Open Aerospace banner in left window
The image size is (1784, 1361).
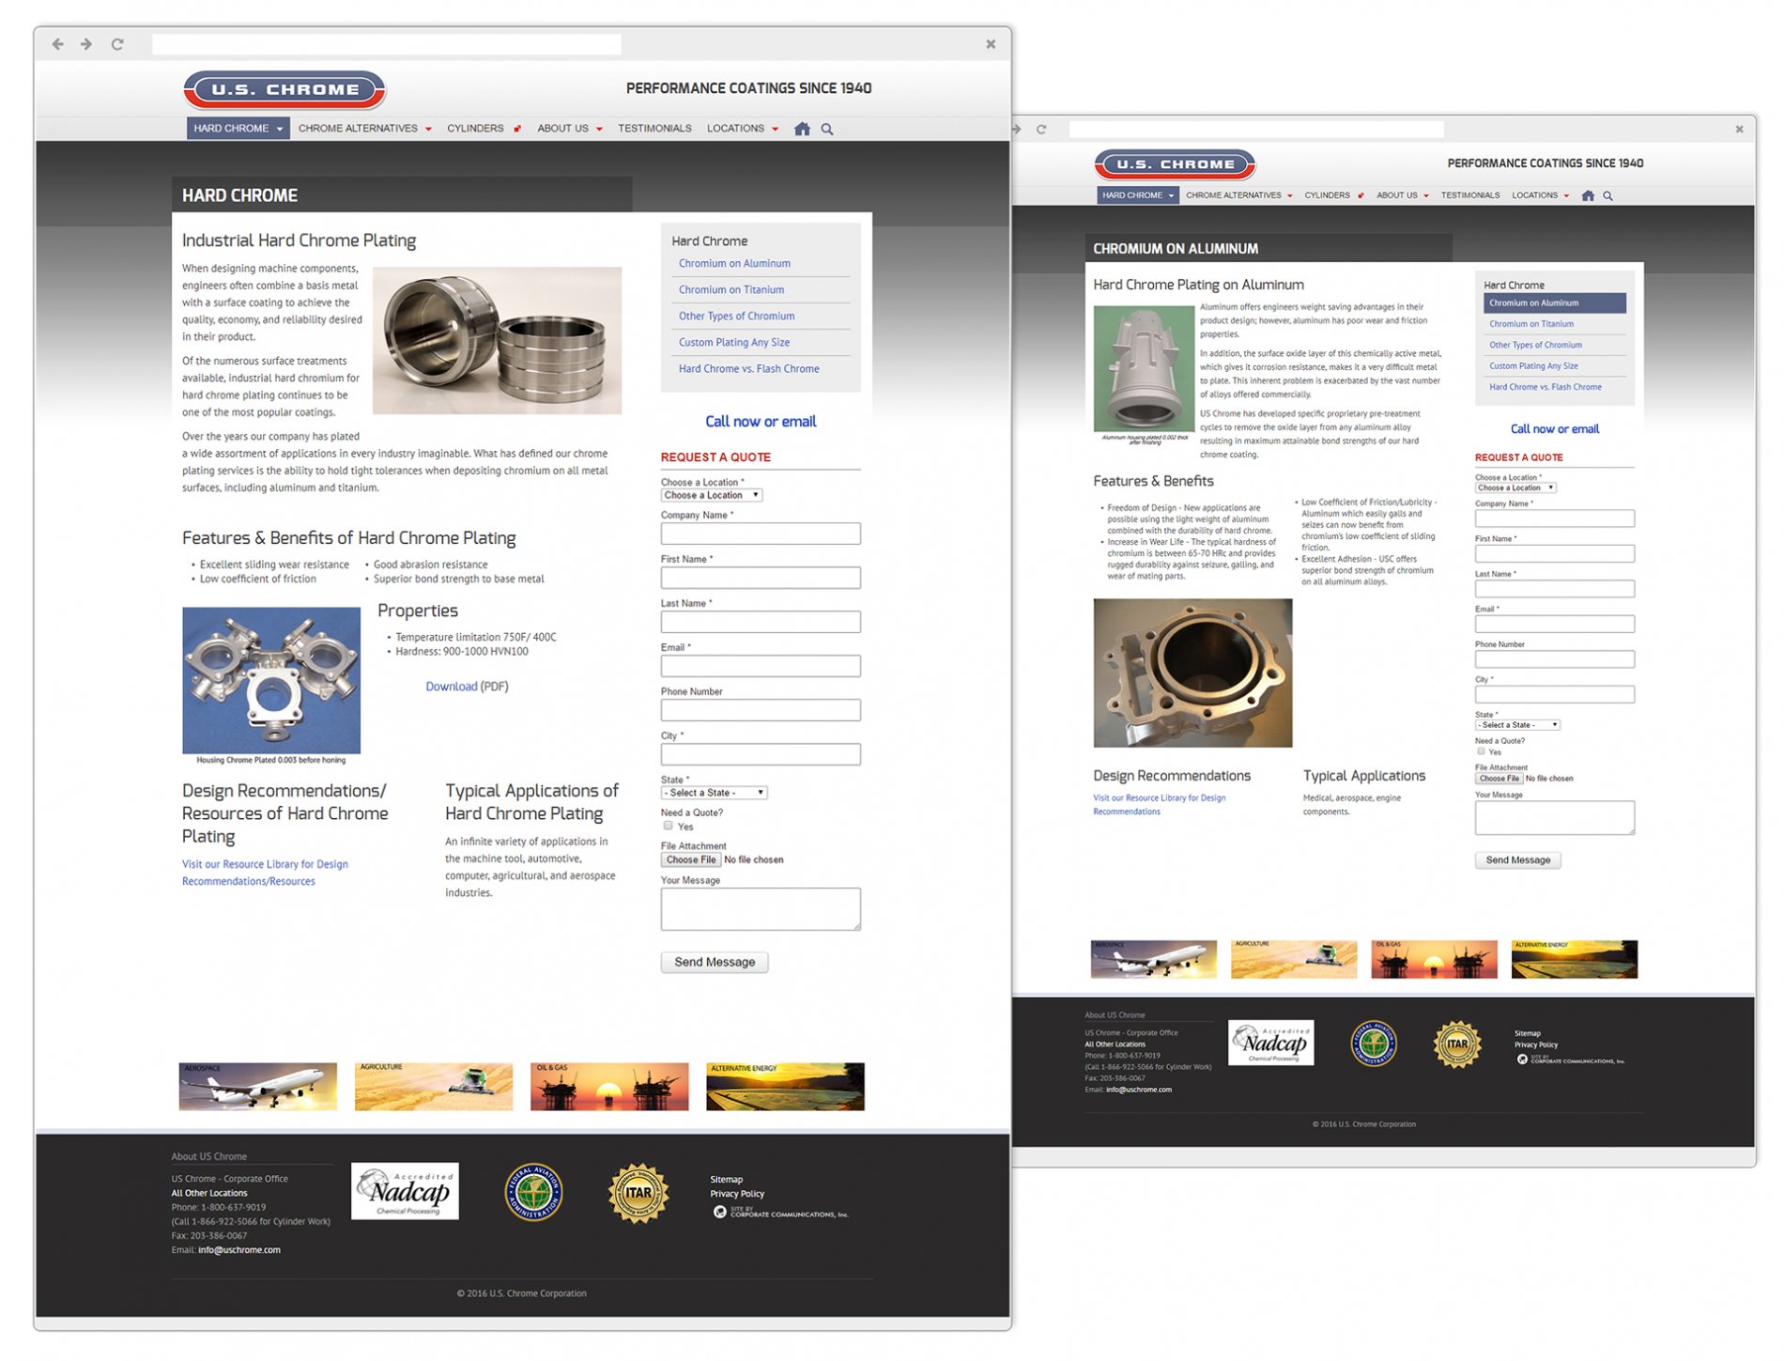[258, 1087]
